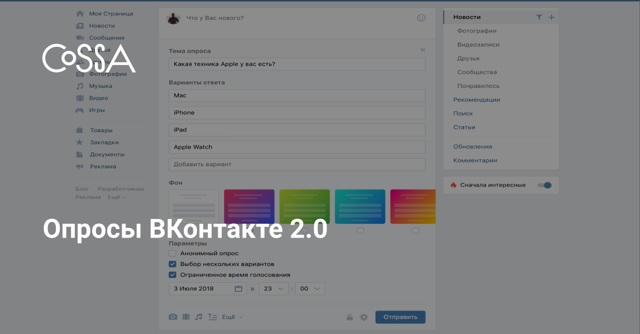Open the Закладки star icon

pos(80,142)
